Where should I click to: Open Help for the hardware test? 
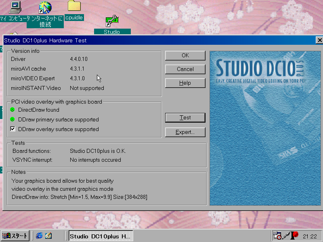[185, 83]
